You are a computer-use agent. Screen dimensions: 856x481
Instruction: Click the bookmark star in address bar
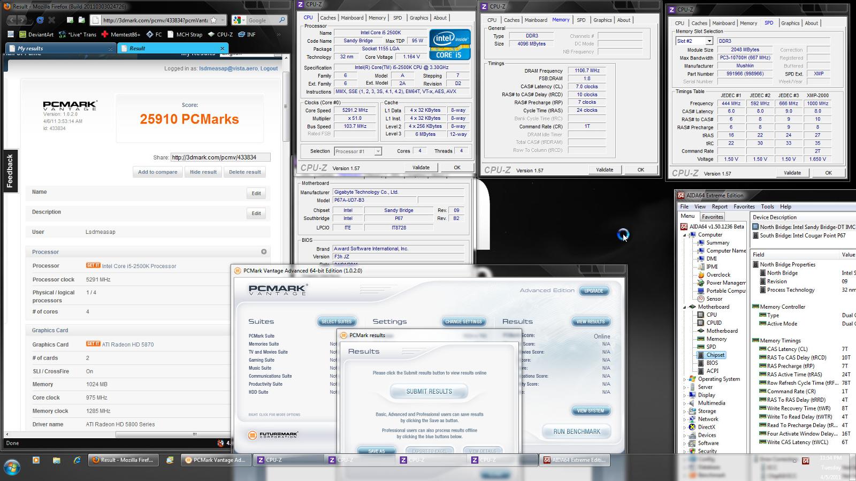click(x=213, y=20)
